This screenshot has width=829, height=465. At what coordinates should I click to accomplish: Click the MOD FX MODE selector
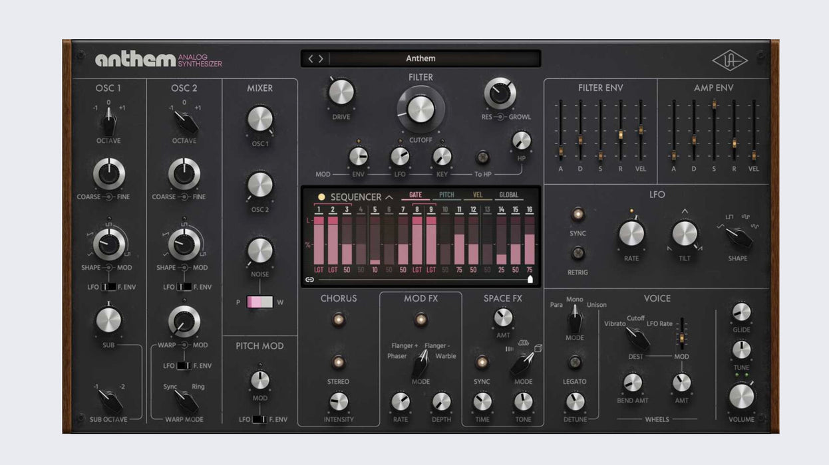(420, 364)
